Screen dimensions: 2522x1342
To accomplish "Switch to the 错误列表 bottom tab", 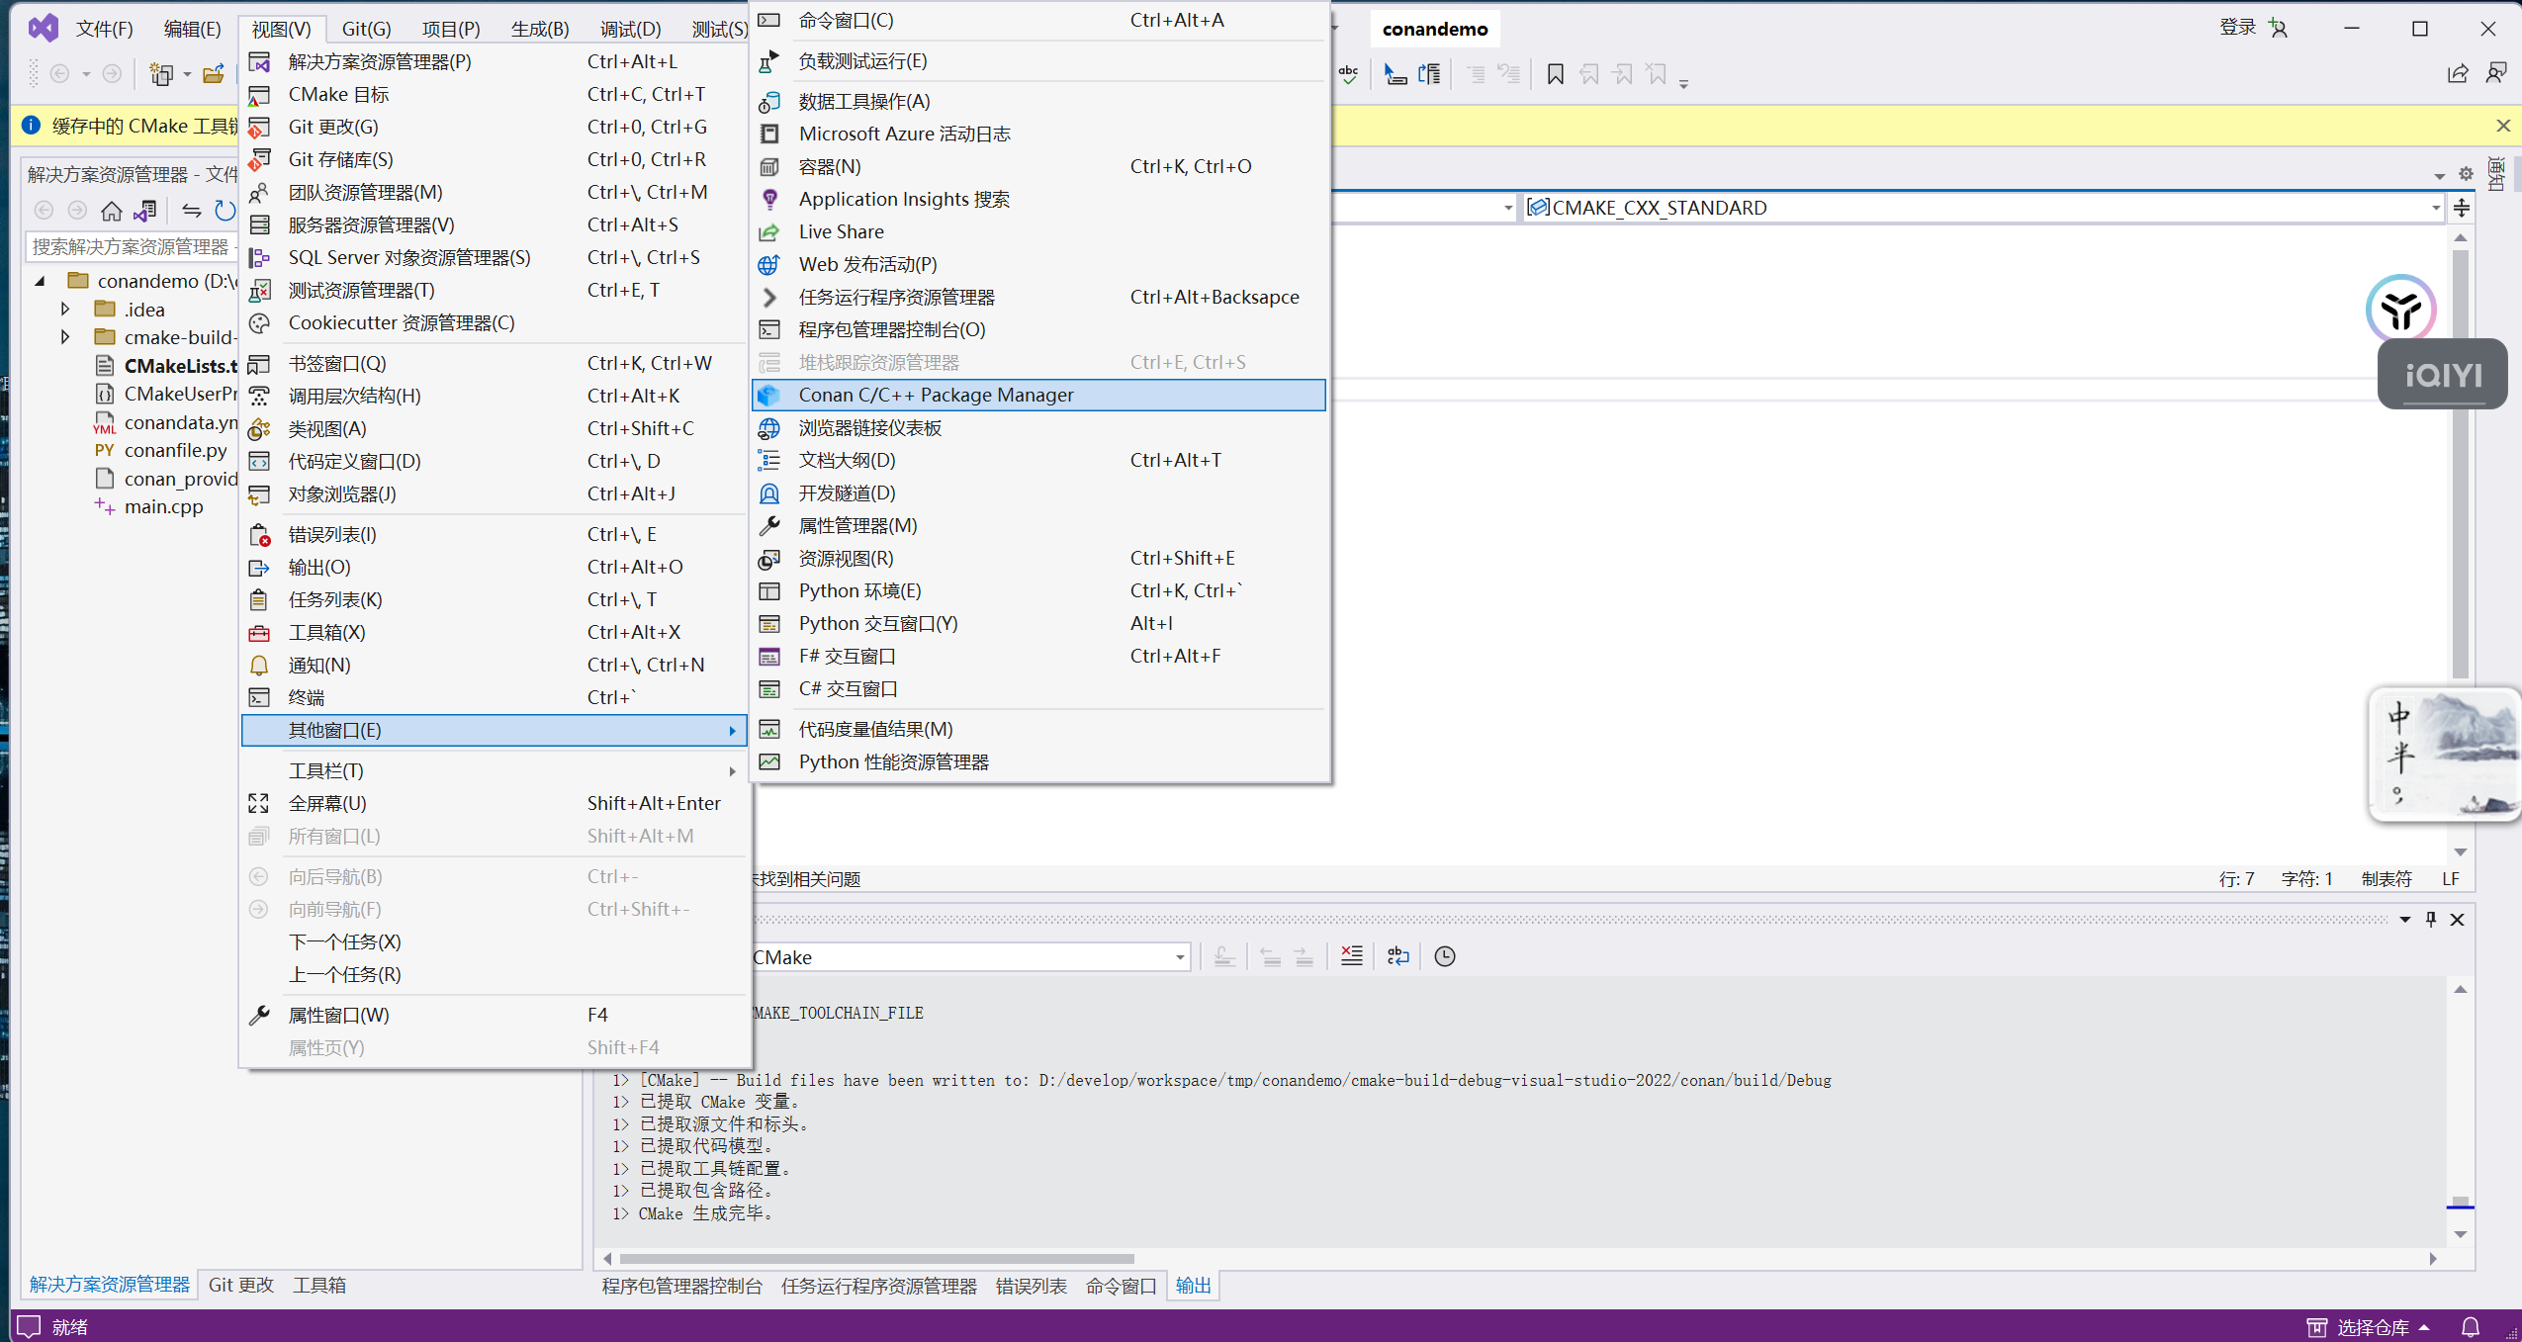I will pyautogui.click(x=1032, y=1286).
